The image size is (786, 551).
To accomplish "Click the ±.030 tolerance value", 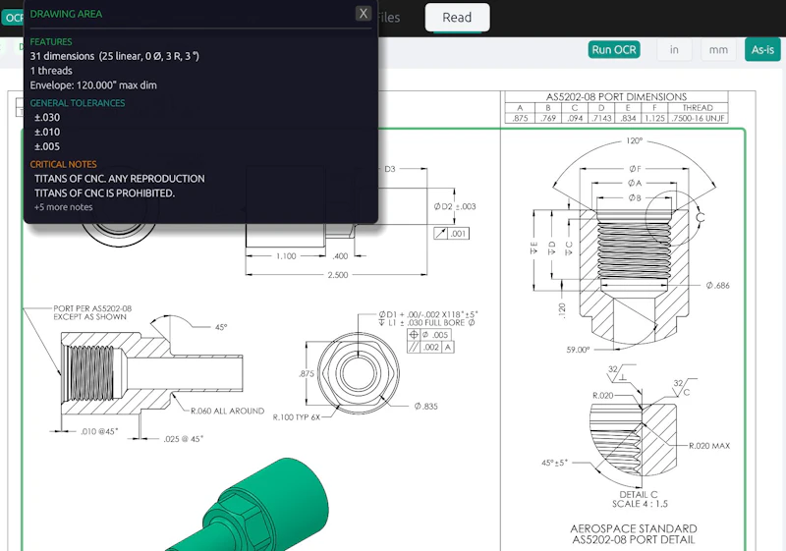I will point(47,117).
